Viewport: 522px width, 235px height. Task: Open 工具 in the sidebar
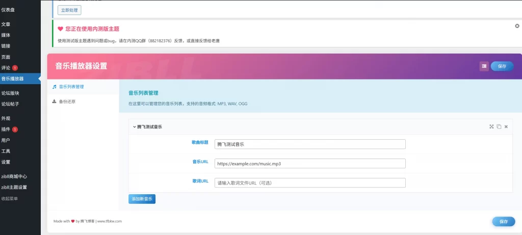click(x=20, y=151)
